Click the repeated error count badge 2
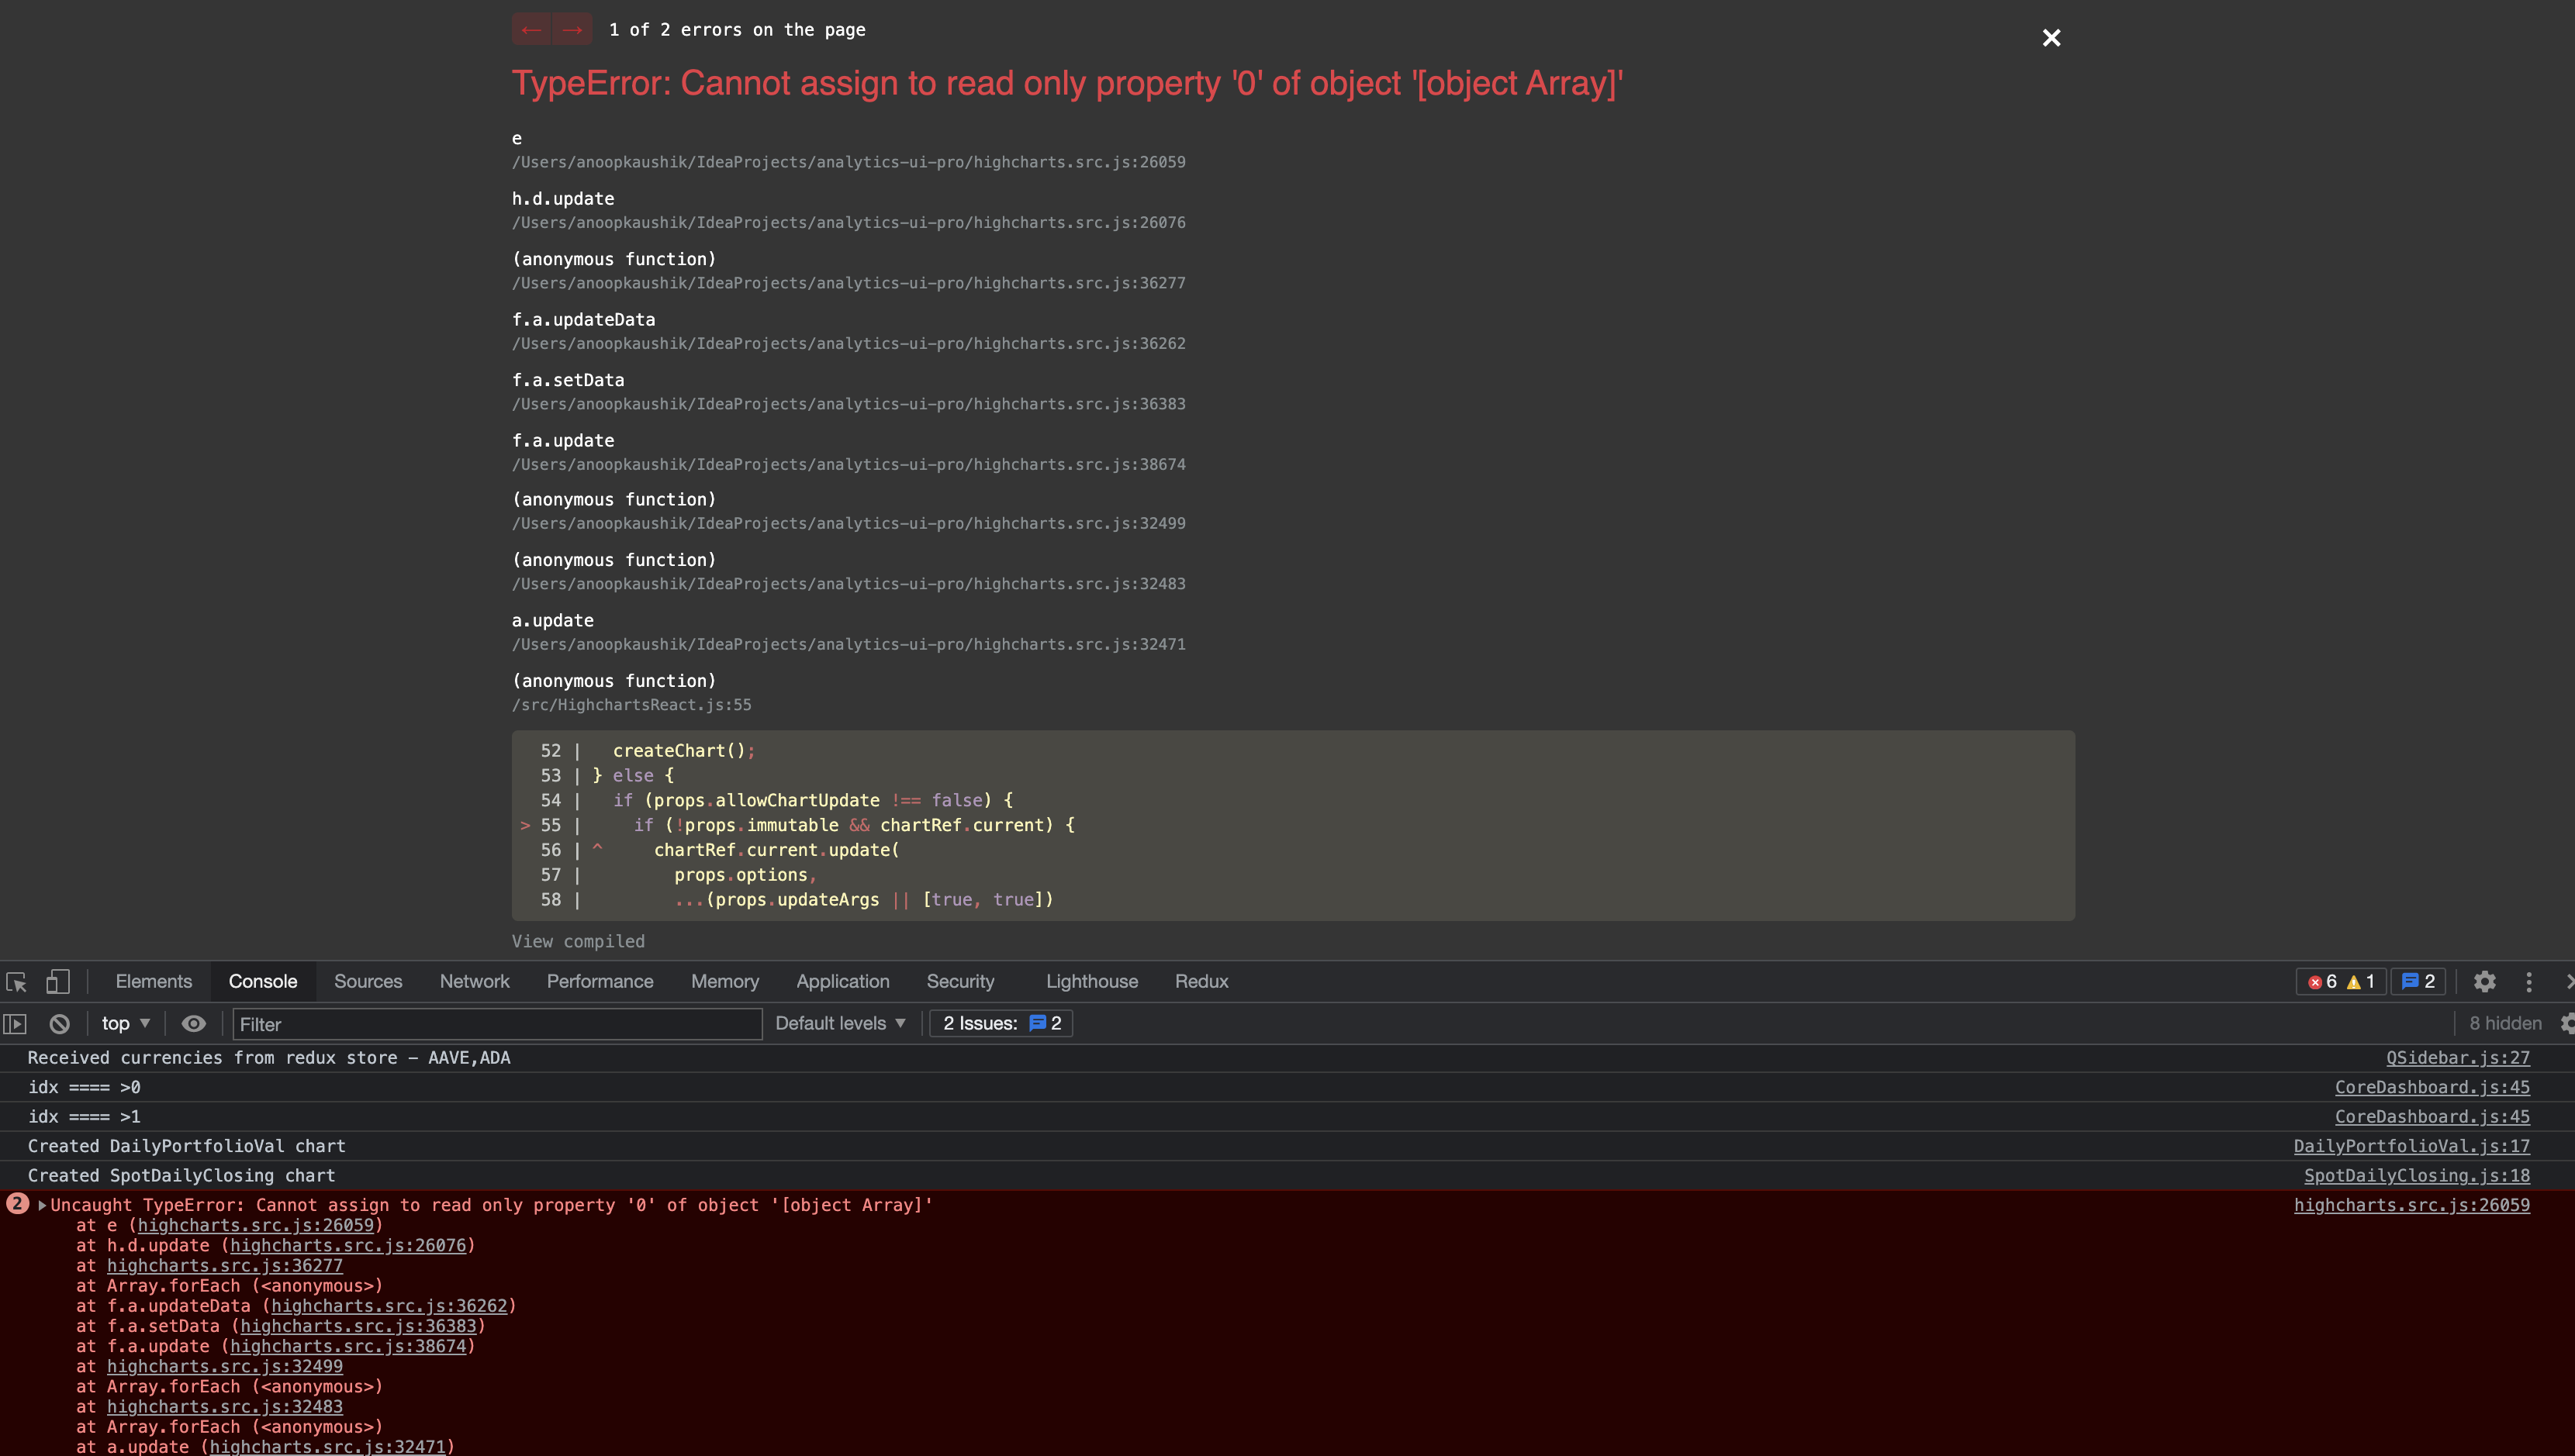Viewport: 2575px width, 1456px height. [17, 1204]
